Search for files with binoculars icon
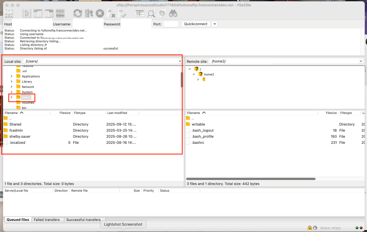The height and width of the screenshot is (232, 367). [173, 13]
